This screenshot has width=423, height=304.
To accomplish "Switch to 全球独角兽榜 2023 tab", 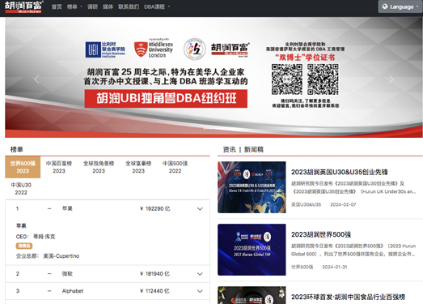I will click(x=99, y=167).
